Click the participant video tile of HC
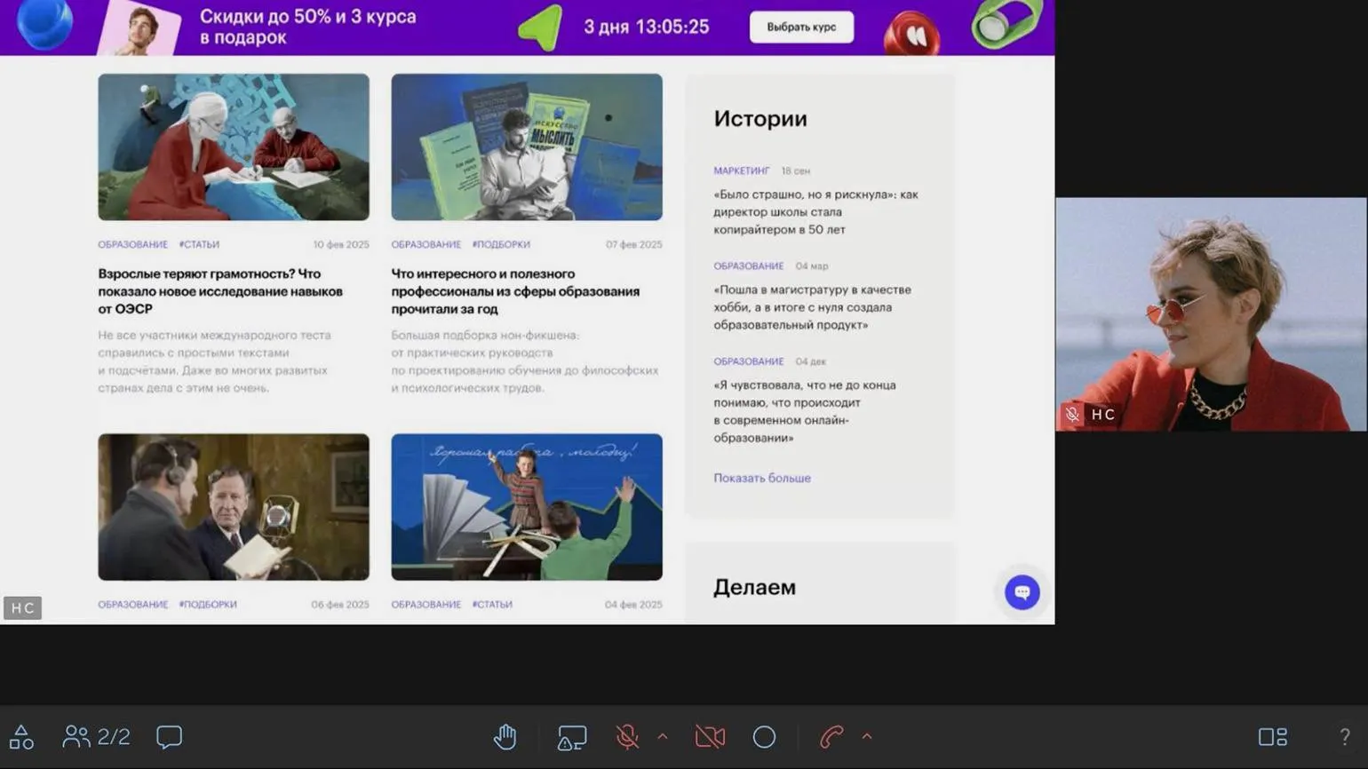The width and height of the screenshot is (1368, 769). [x=1210, y=313]
